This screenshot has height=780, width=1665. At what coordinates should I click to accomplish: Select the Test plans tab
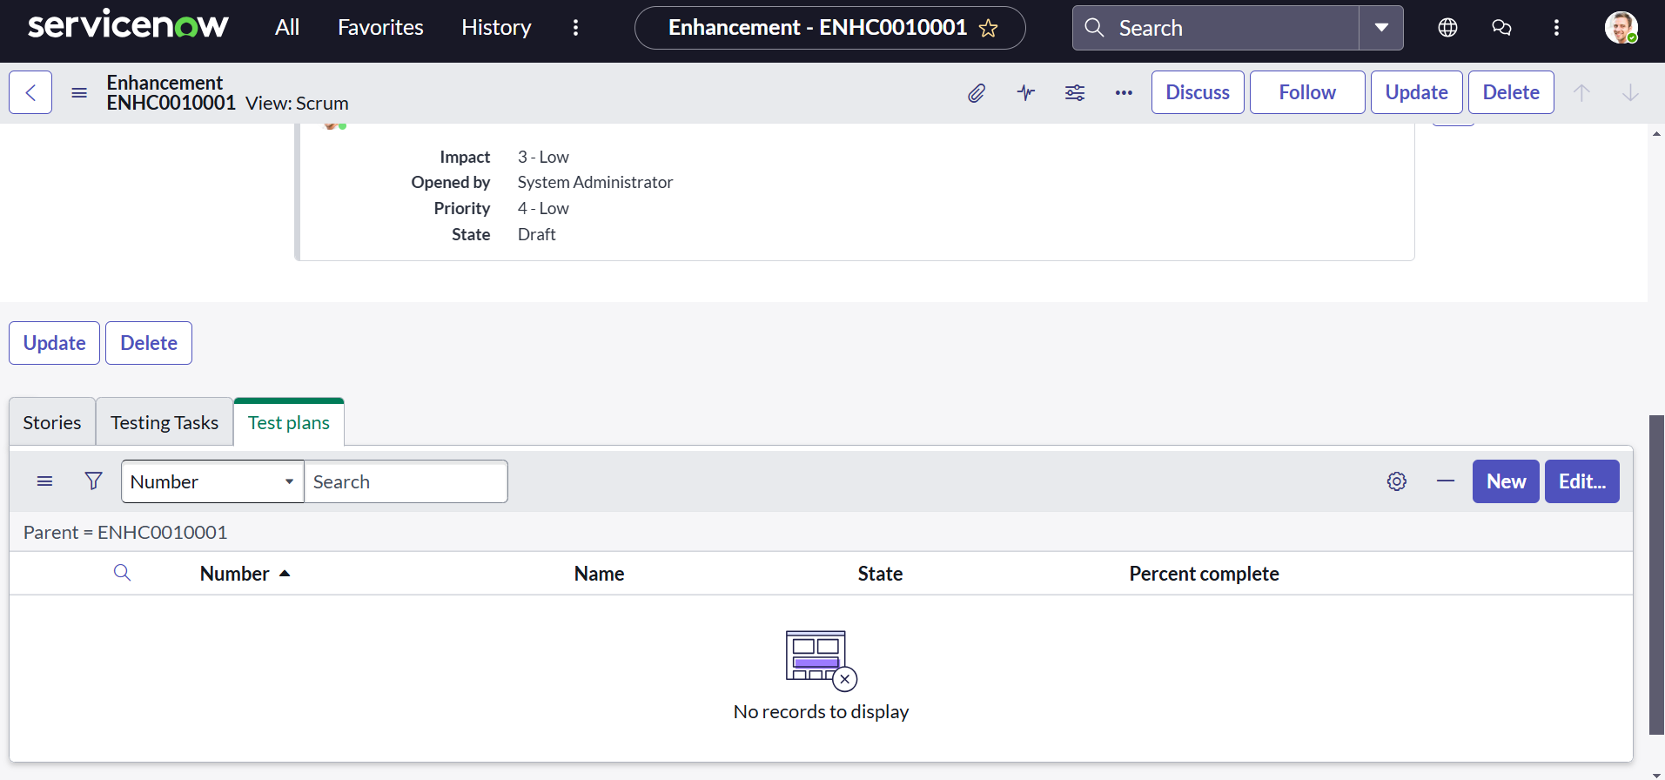(289, 422)
